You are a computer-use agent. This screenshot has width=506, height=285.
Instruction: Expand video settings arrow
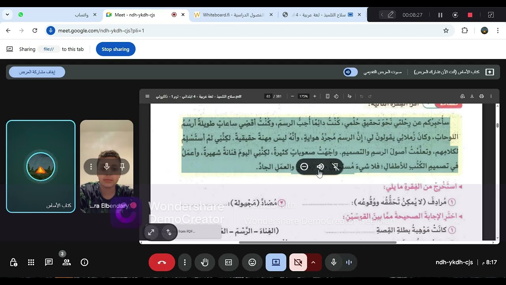[313, 262]
